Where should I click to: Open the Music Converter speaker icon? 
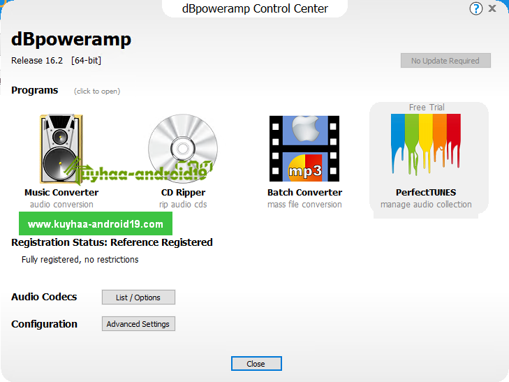61,149
